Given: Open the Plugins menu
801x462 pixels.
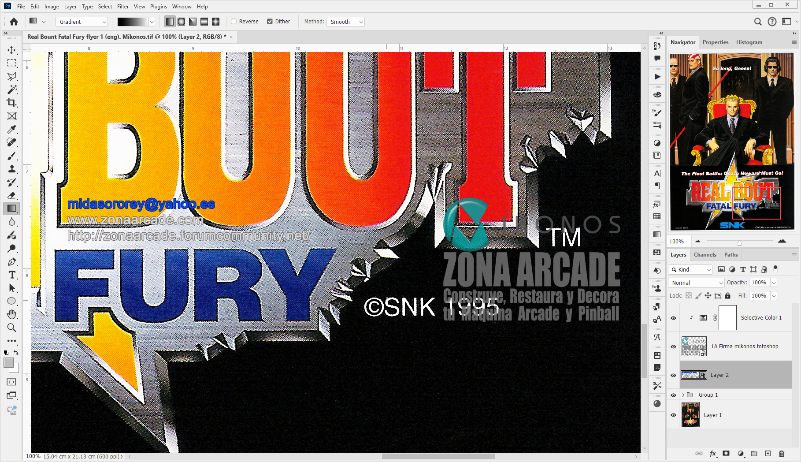Looking at the screenshot, I should 159,7.
